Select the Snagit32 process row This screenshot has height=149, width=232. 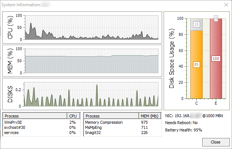[122, 133]
